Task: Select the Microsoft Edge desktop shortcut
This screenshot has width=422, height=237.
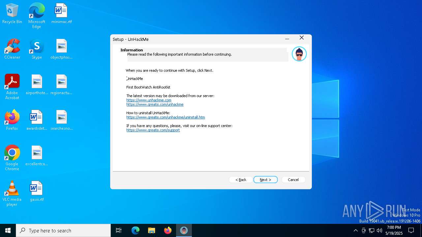Action: pyautogui.click(x=37, y=16)
